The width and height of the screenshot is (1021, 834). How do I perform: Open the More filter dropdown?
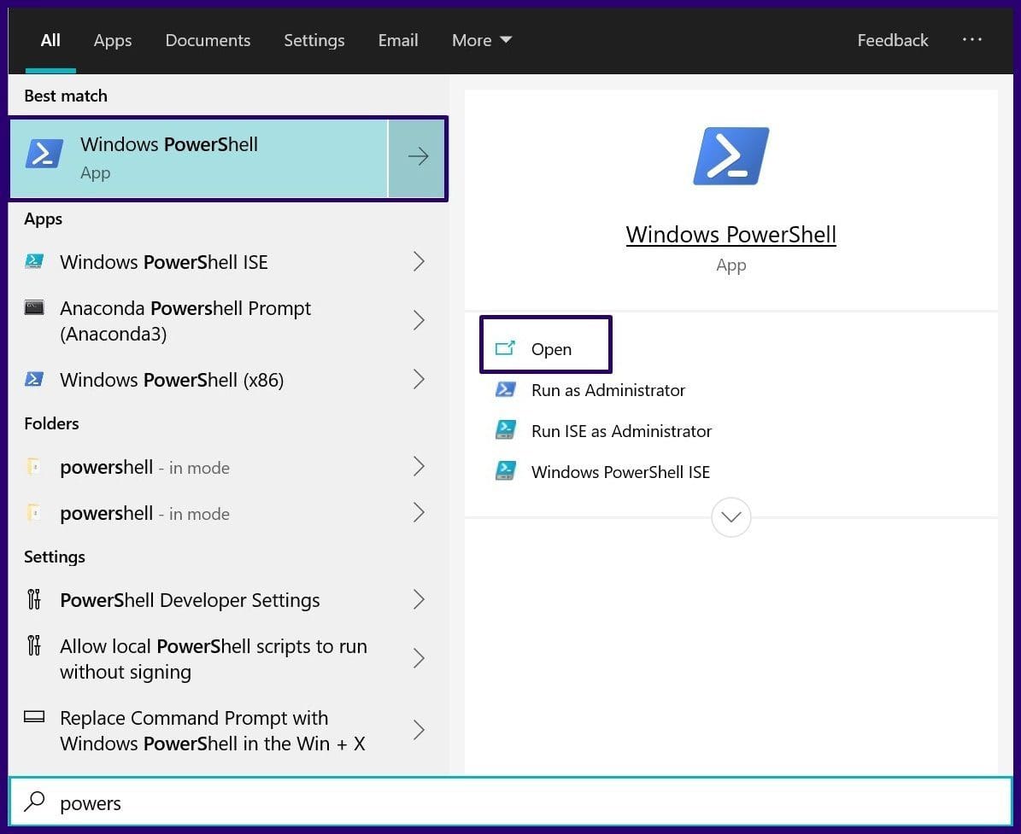pos(482,40)
